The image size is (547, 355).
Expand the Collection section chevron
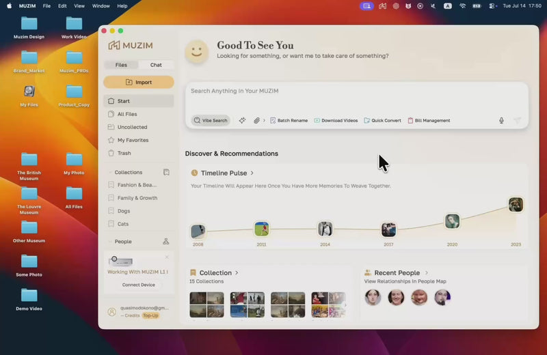[237, 273]
